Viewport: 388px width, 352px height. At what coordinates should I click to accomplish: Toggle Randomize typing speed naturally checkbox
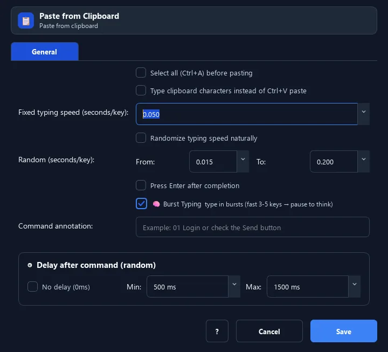(x=141, y=138)
